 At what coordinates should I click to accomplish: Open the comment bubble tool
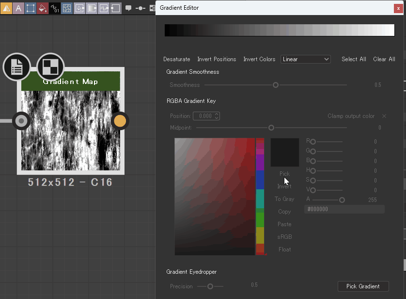[127, 8]
